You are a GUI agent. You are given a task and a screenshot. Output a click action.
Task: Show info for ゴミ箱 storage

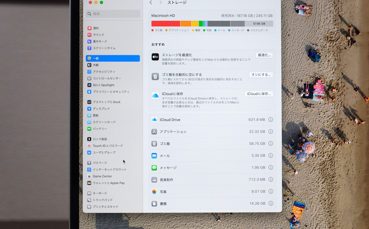[x=270, y=144]
